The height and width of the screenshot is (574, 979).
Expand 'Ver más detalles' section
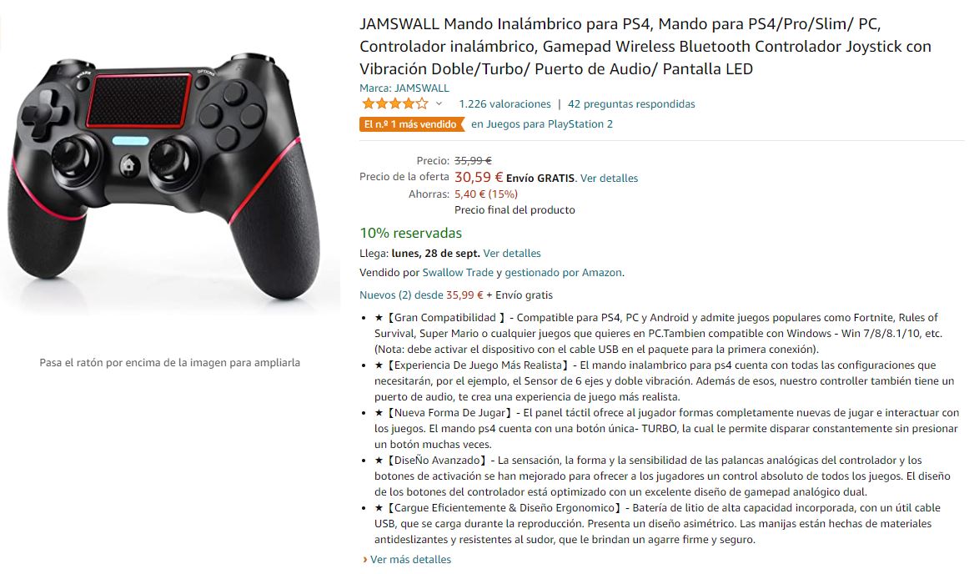[x=410, y=560]
